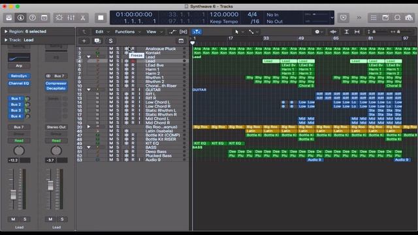Solo the Kontakt track
The image size is (418, 235).
[x=118, y=53]
